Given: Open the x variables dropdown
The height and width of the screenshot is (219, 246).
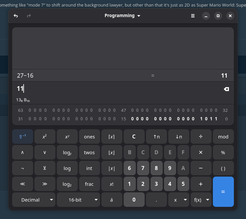Looking at the screenshot, I should [179, 200].
